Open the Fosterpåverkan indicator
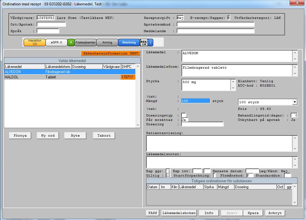This screenshot has height=220, width=306. pos(85,42)
